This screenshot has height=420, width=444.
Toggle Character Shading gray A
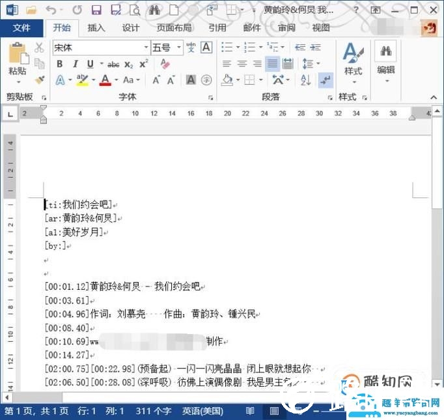(x=191, y=80)
